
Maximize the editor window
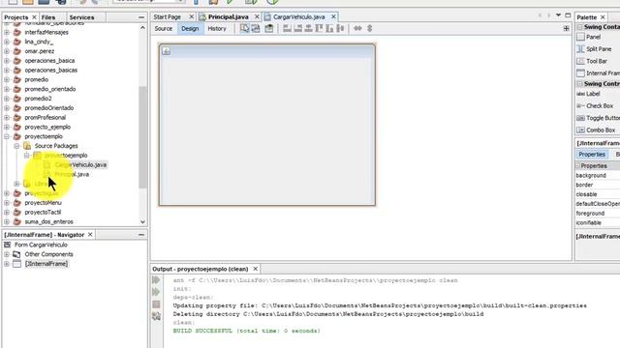click(x=568, y=15)
